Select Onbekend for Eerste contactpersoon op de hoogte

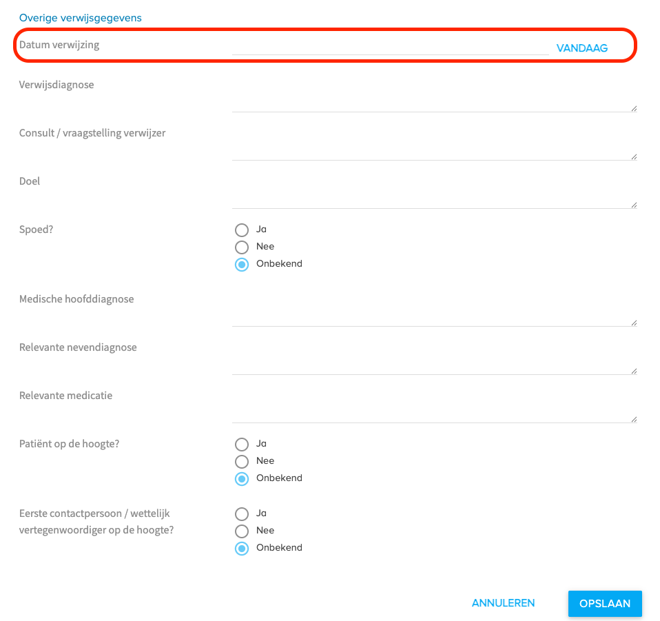point(242,548)
